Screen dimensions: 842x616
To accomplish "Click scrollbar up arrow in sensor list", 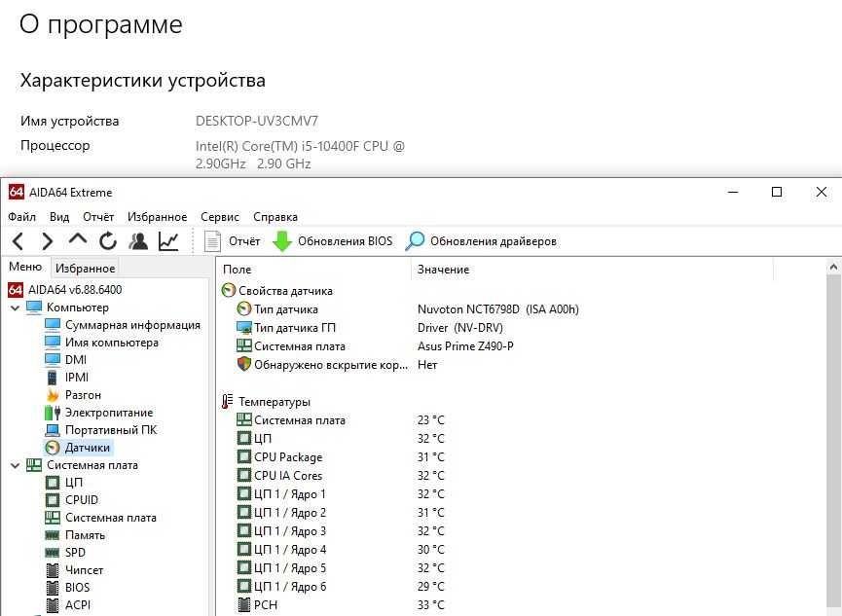I will [x=833, y=267].
